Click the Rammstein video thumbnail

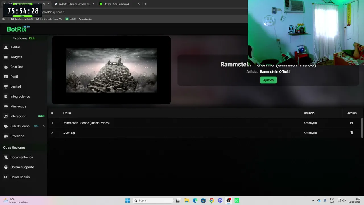pos(111,70)
